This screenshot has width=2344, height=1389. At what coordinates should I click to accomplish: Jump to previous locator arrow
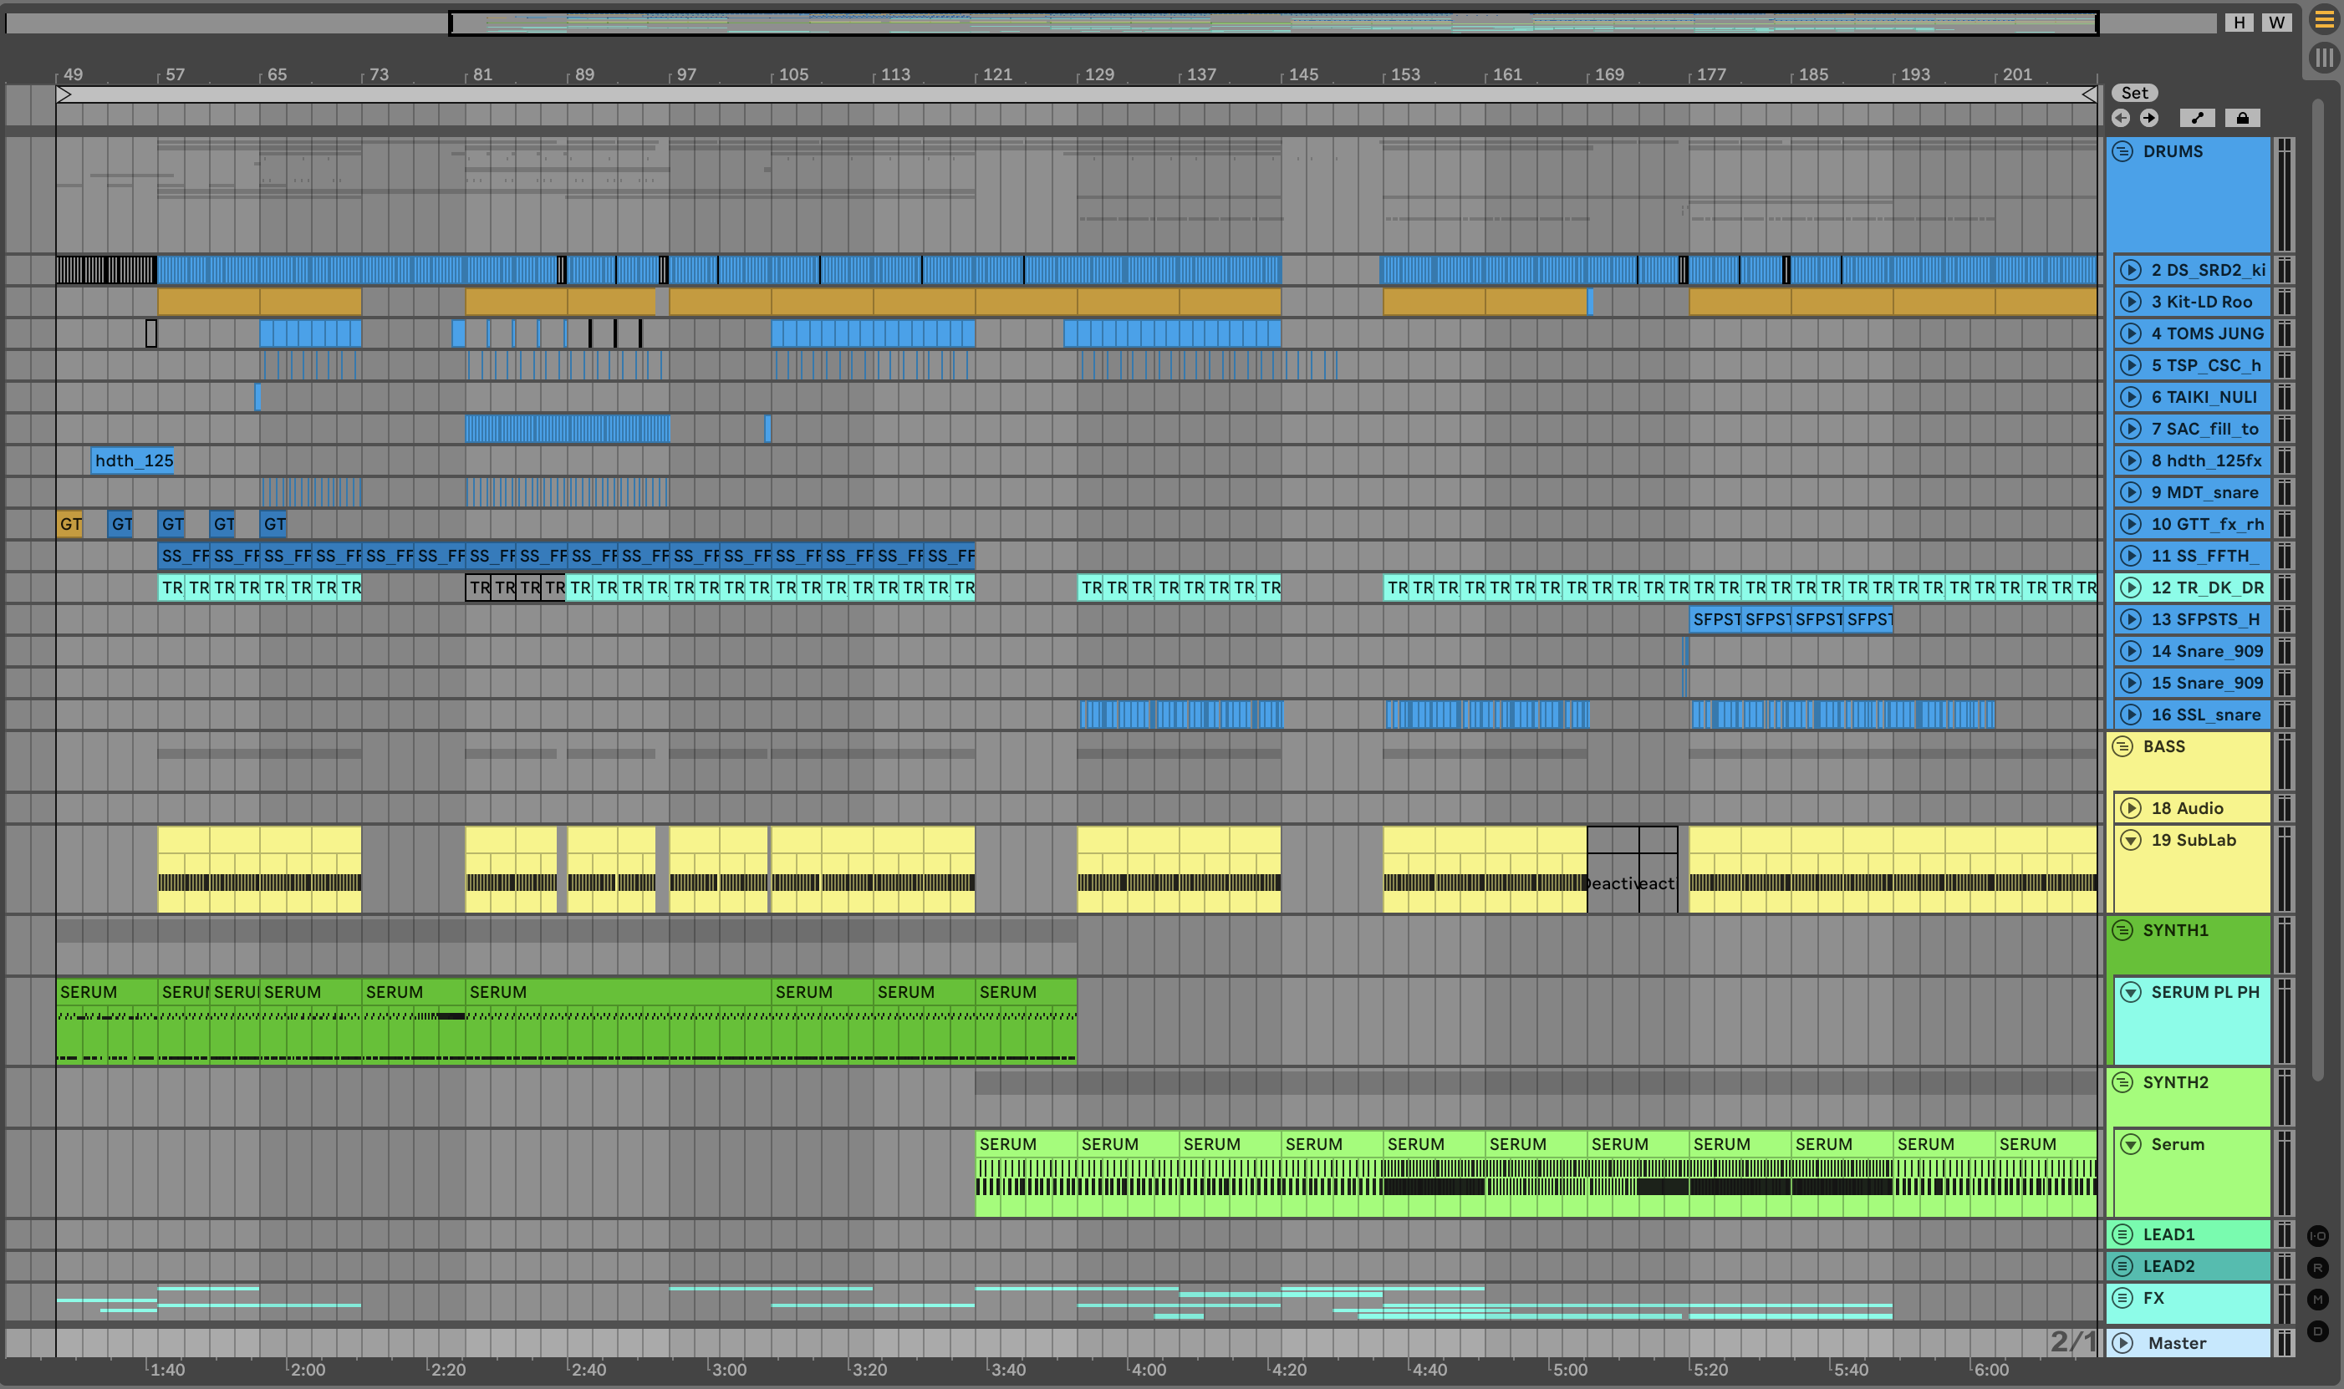(2121, 118)
